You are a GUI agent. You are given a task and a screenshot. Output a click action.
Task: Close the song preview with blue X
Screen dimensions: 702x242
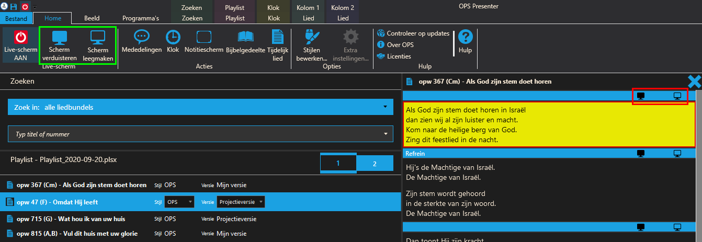[694, 81]
